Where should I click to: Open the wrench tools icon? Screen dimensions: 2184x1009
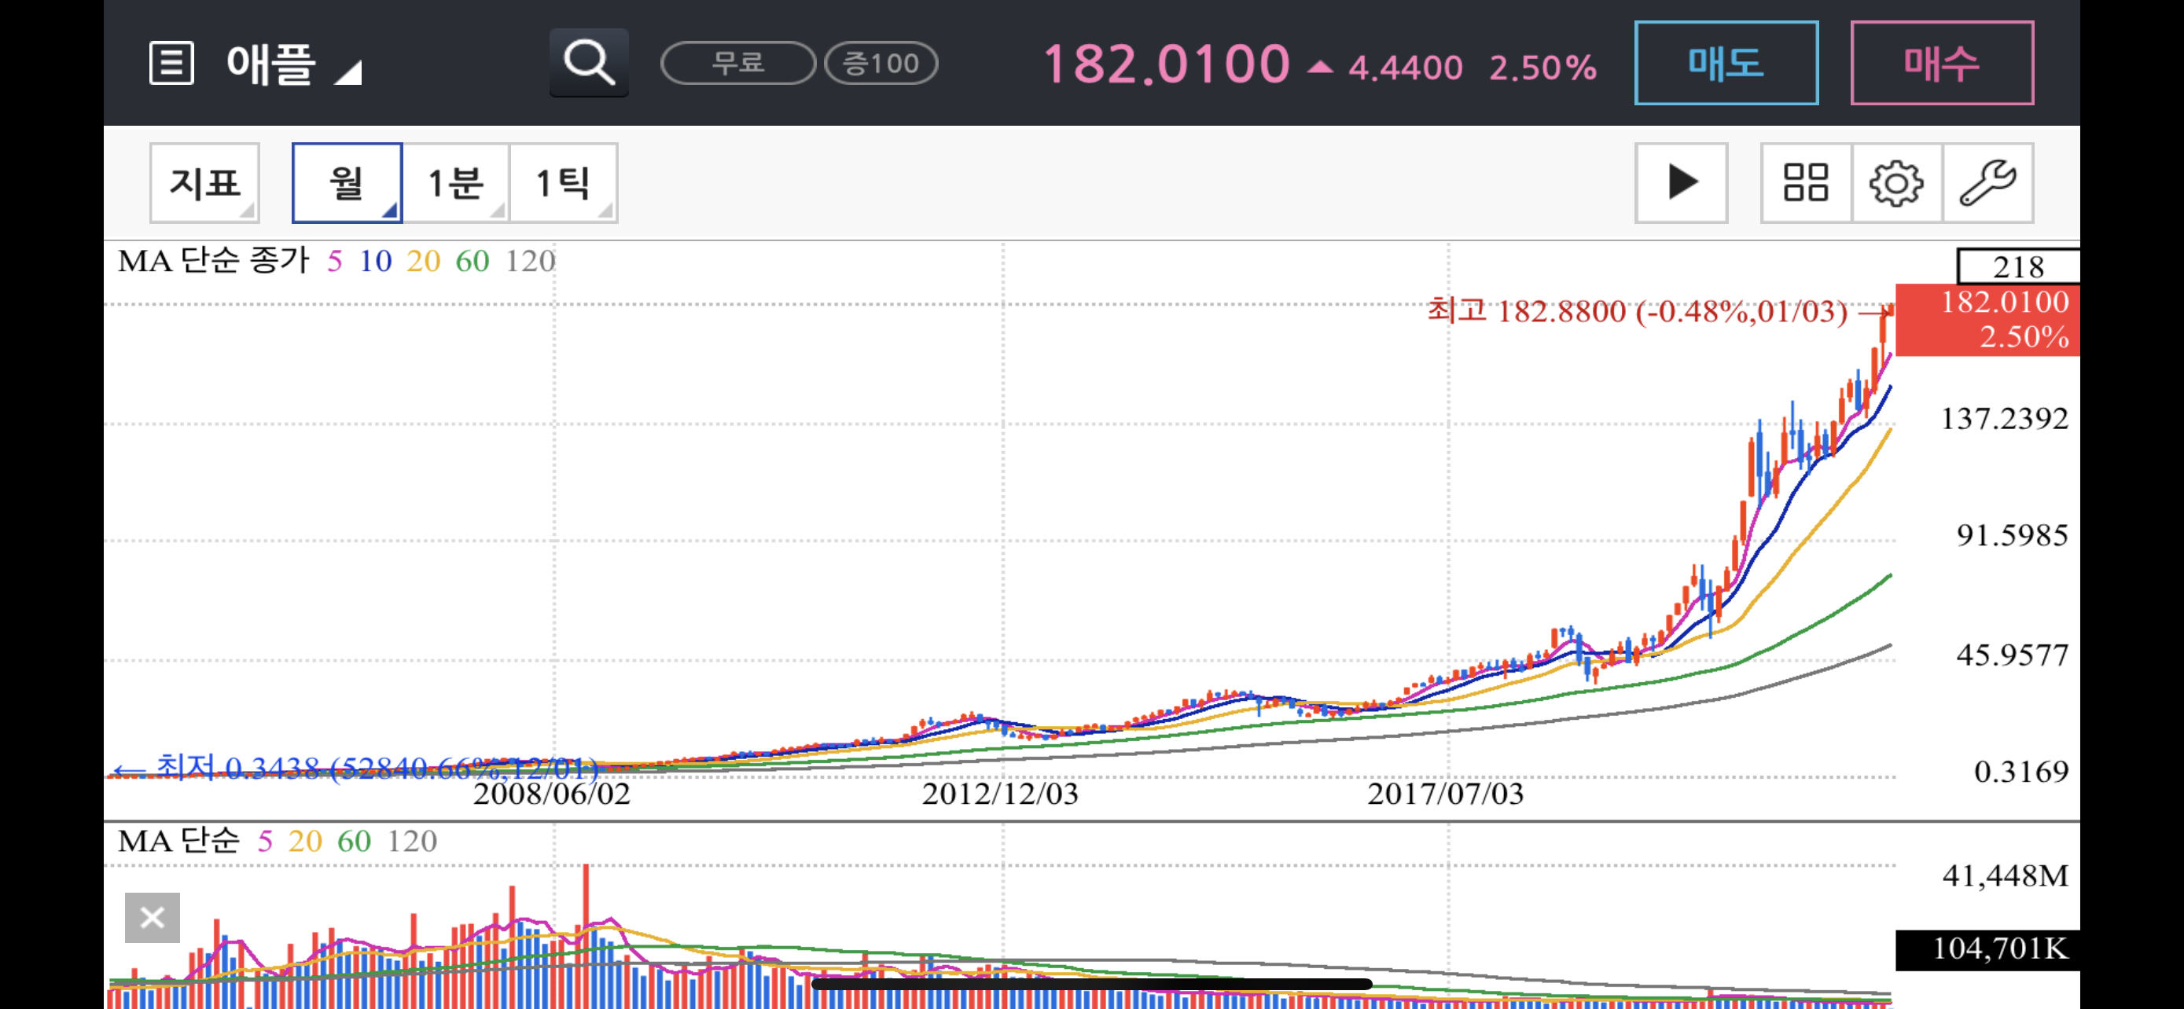1987,183
